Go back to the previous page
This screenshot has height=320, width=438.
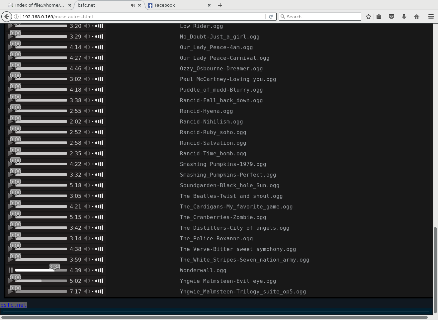point(7,17)
